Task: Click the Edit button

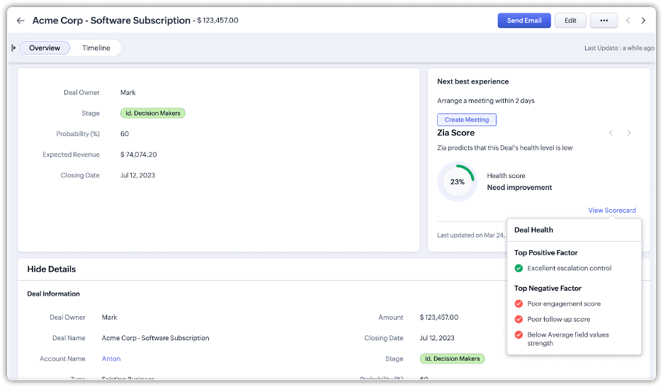Action: pyautogui.click(x=570, y=21)
